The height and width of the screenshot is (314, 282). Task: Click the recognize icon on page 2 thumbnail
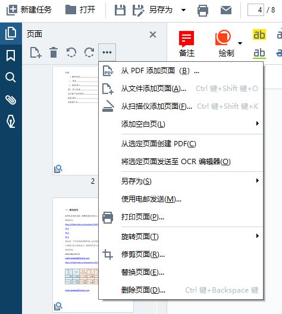coord(58,169)
